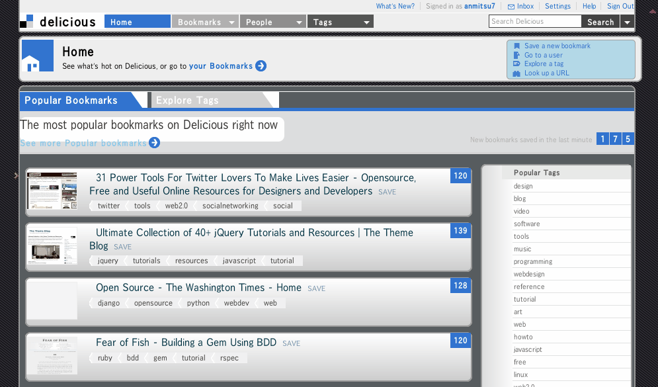This screenshot has height=387, width=658.
Task: Click the arrow icon after See more Popular bookmarks
Action: pyautogui.click(x=155, y=143)
